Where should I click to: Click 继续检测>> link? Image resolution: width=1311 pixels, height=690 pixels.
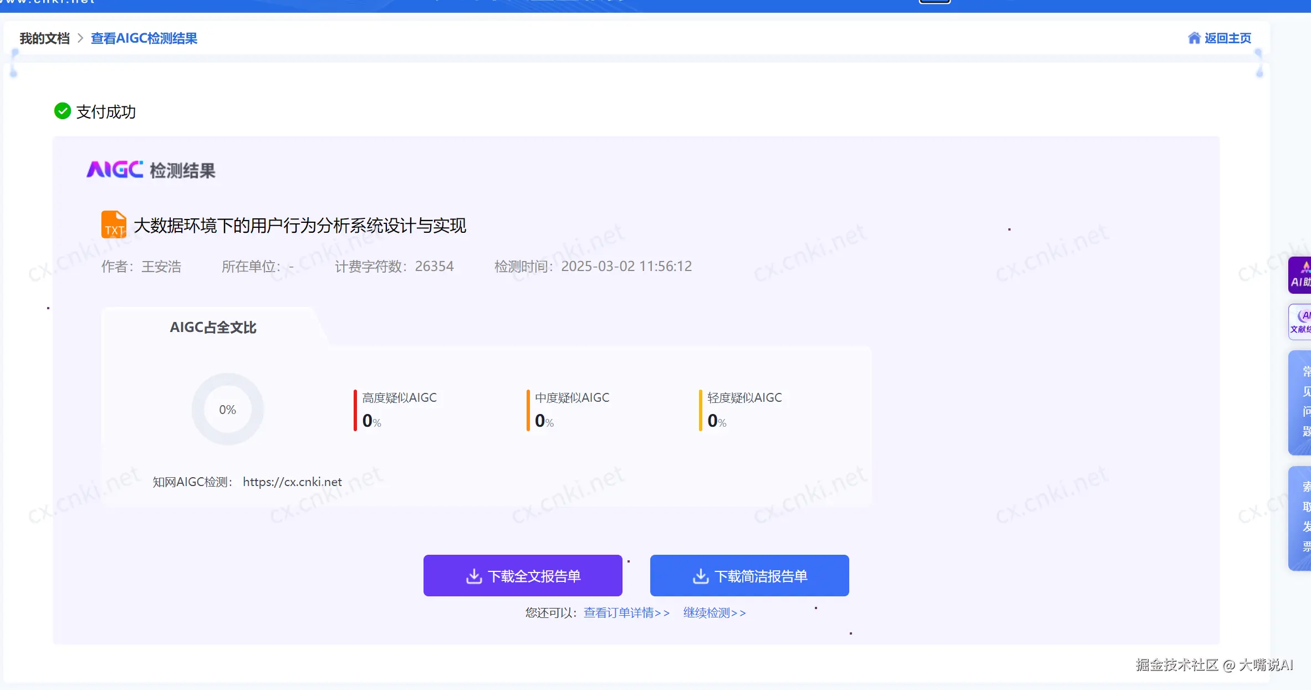tap(714, 612)
